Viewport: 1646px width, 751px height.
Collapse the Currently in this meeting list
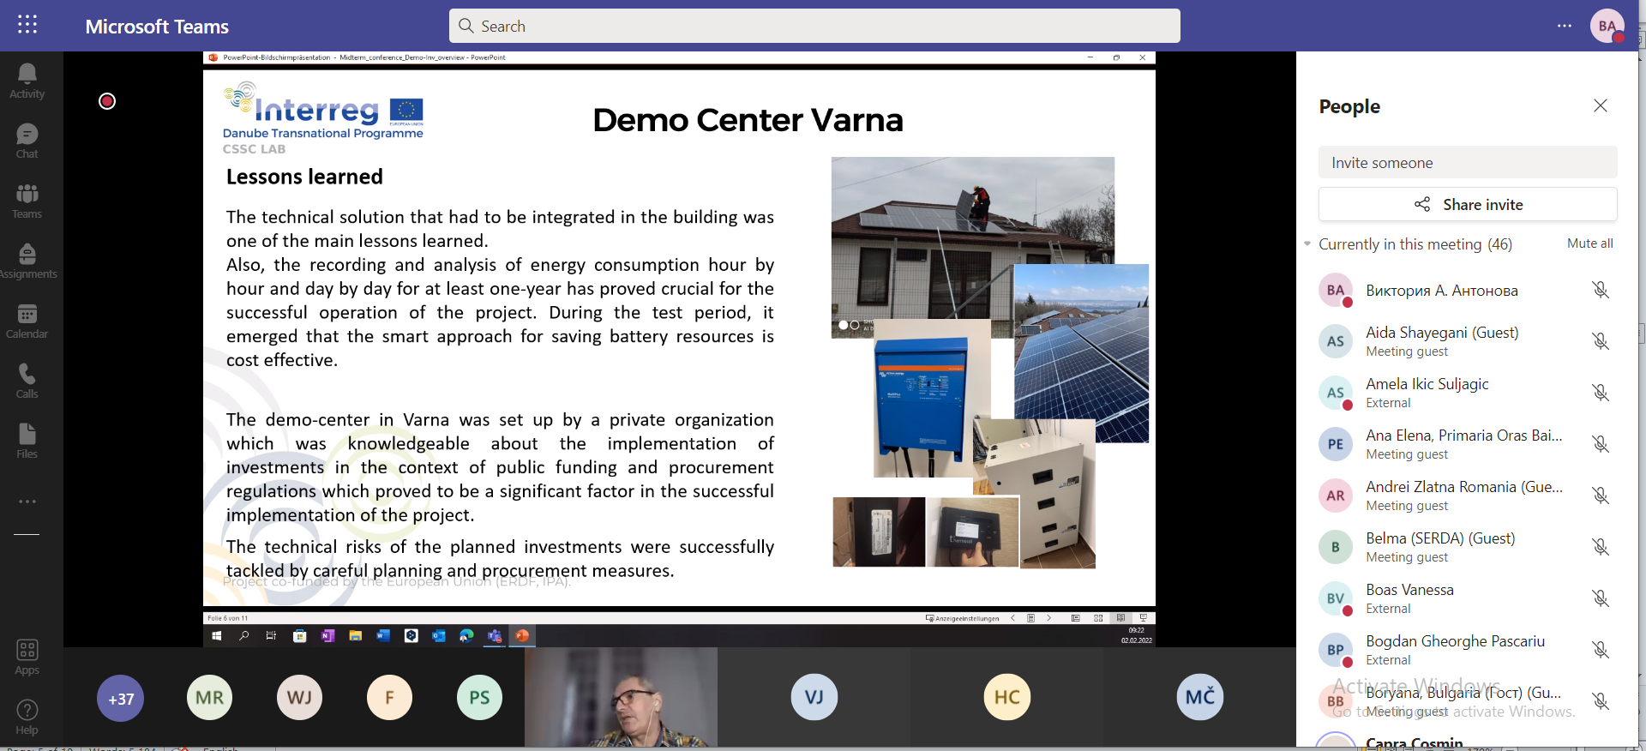pos(1307,244)
